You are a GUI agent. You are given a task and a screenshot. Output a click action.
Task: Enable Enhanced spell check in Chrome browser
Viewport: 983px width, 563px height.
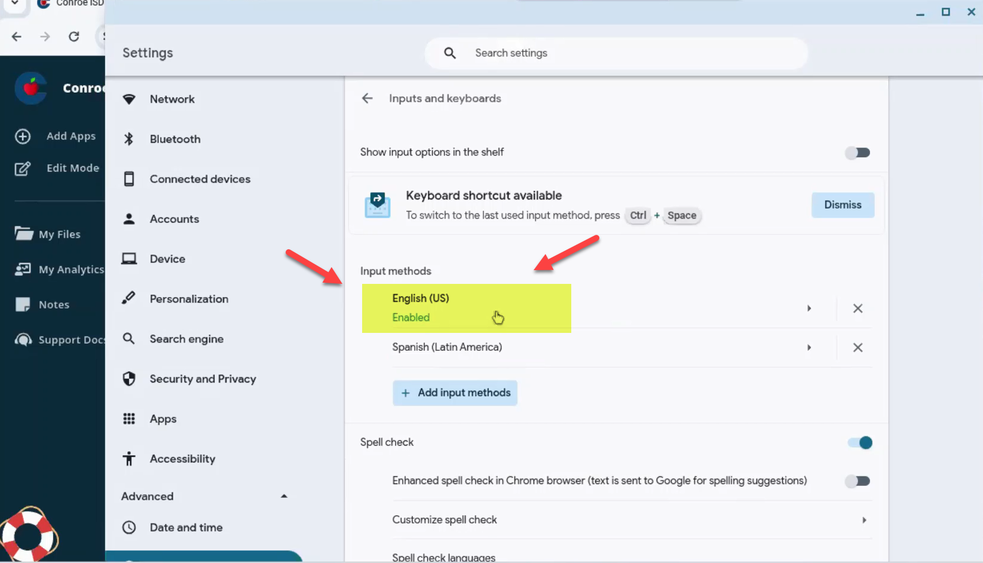pyautogui.click(x=858, y=481)
